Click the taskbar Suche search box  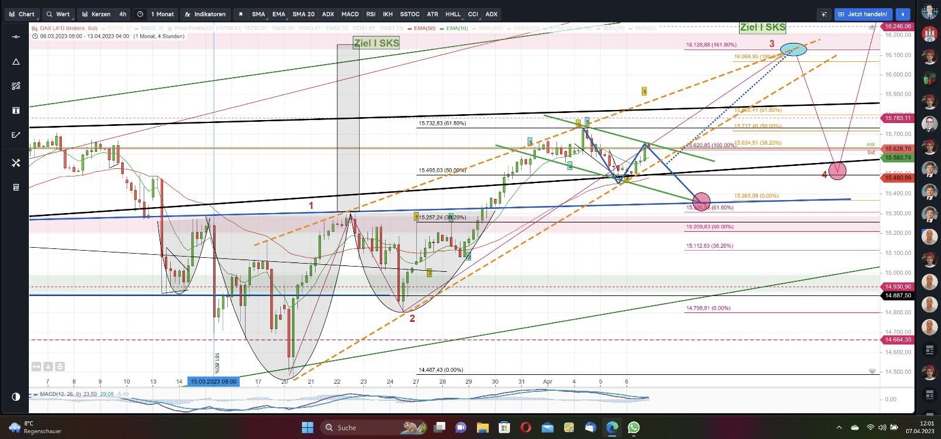tap(373, 427)
